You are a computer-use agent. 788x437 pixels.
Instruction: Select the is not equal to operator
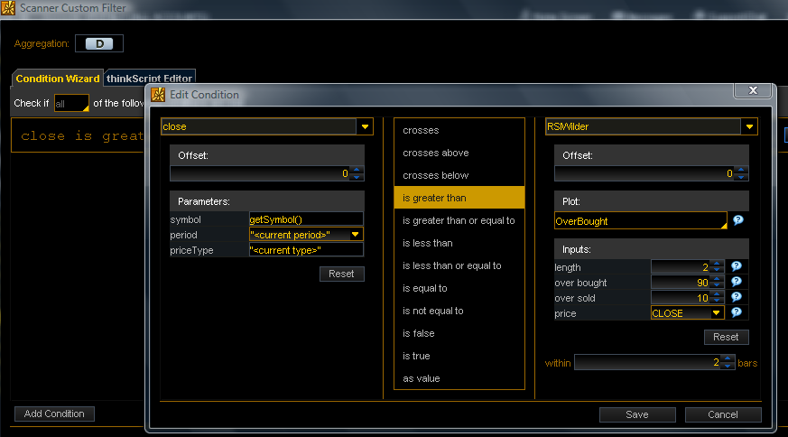[x=459, y=311]
